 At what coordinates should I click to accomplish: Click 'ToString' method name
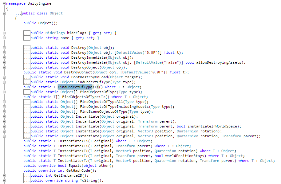point(89,180)
